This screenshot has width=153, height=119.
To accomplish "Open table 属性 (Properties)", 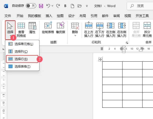I will point(32,28).
